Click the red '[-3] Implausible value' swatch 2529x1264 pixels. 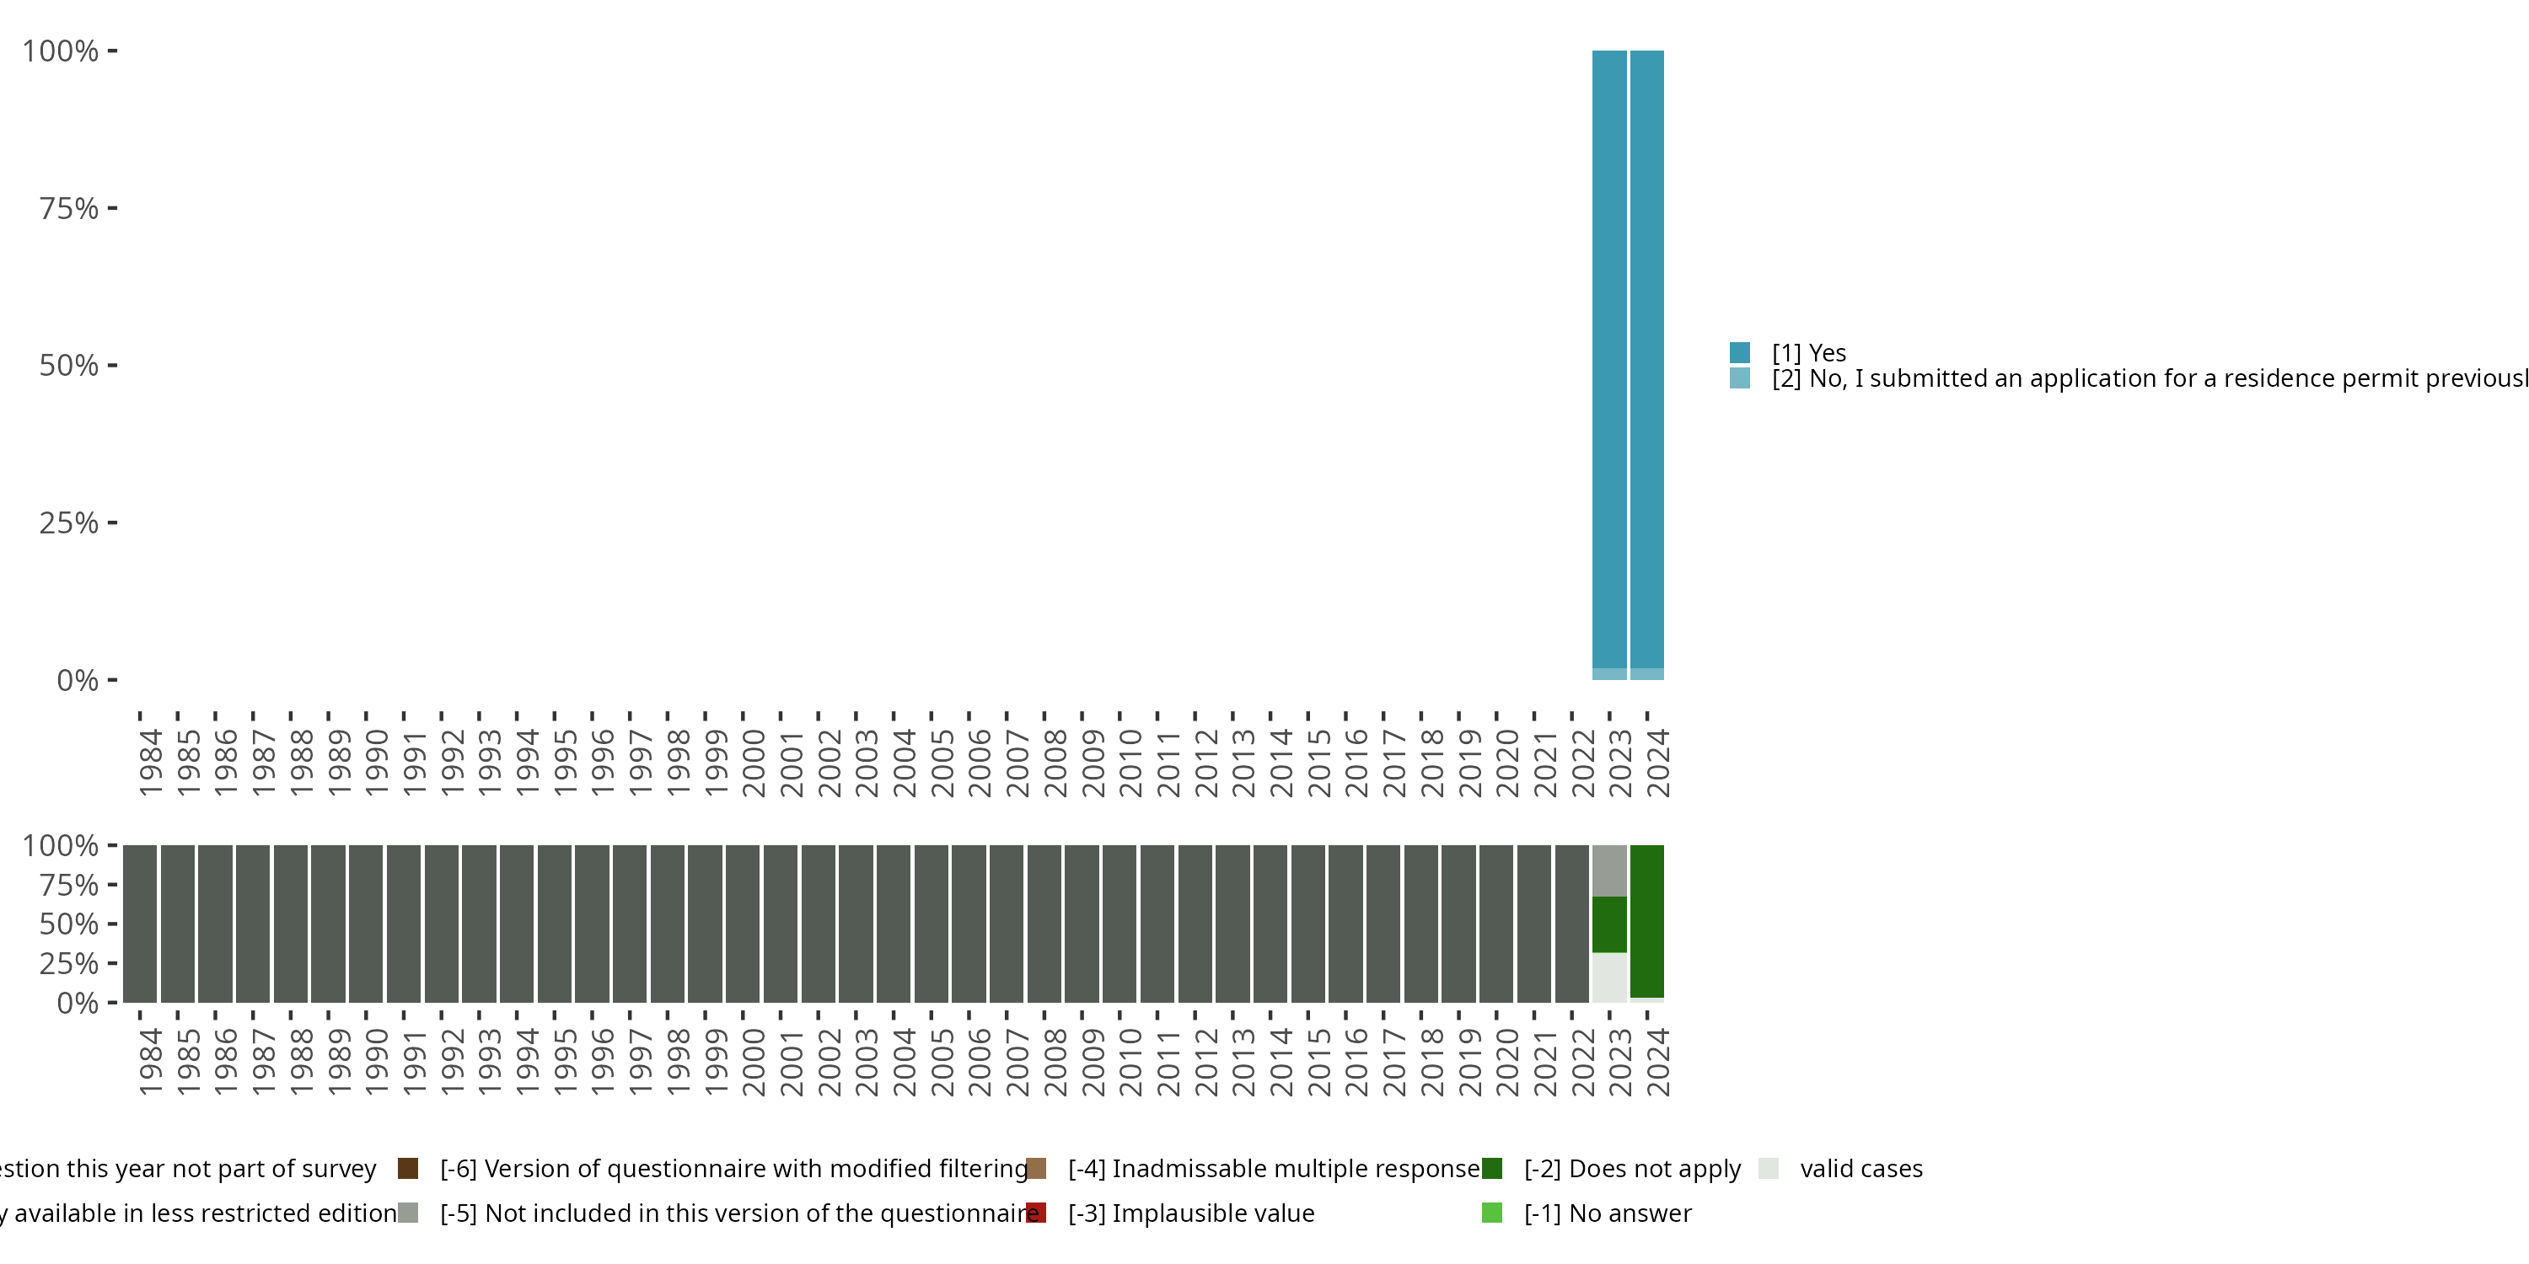(1036, 1213)
